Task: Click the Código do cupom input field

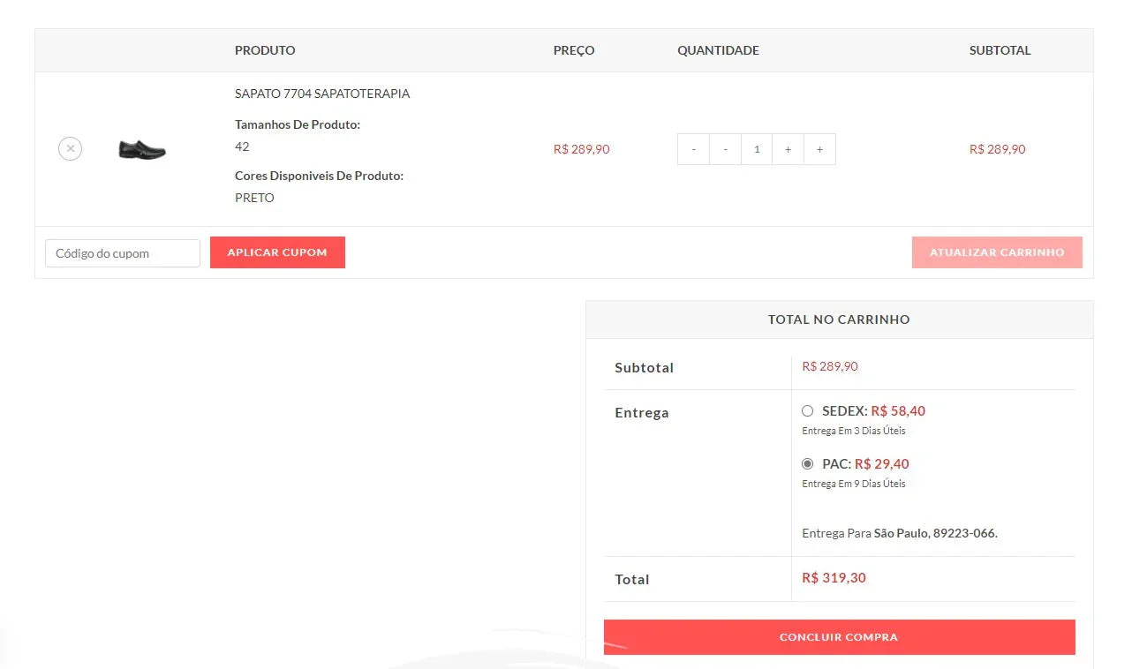Action: pos(123,253)
